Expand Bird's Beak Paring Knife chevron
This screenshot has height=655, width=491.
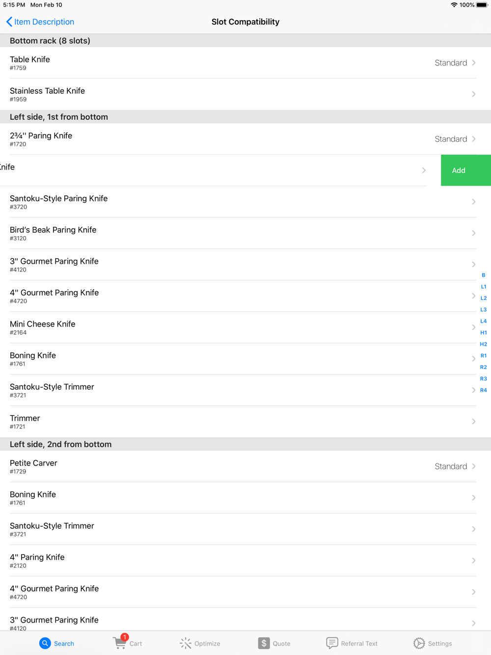(474, 233)
